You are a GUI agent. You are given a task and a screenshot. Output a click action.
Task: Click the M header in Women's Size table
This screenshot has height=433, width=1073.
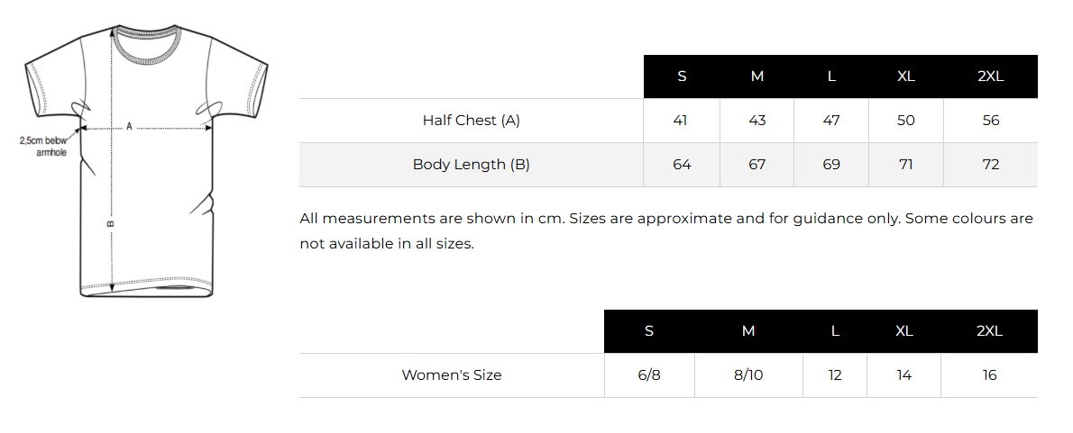[748, 331]
